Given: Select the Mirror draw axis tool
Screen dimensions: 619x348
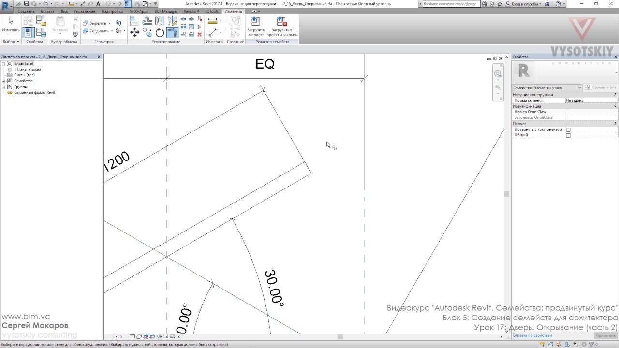Looking at the screenshot, I should [x=172, y=21].
